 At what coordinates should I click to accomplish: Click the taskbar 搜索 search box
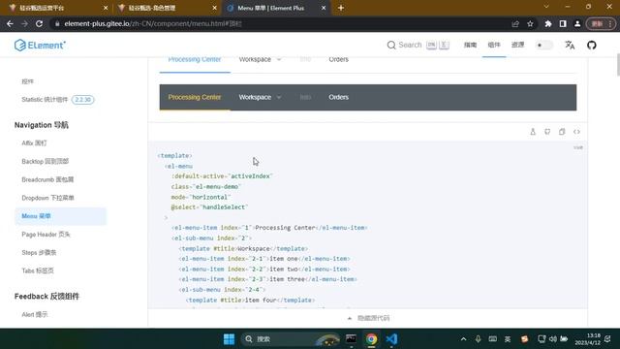pos(291,339)
